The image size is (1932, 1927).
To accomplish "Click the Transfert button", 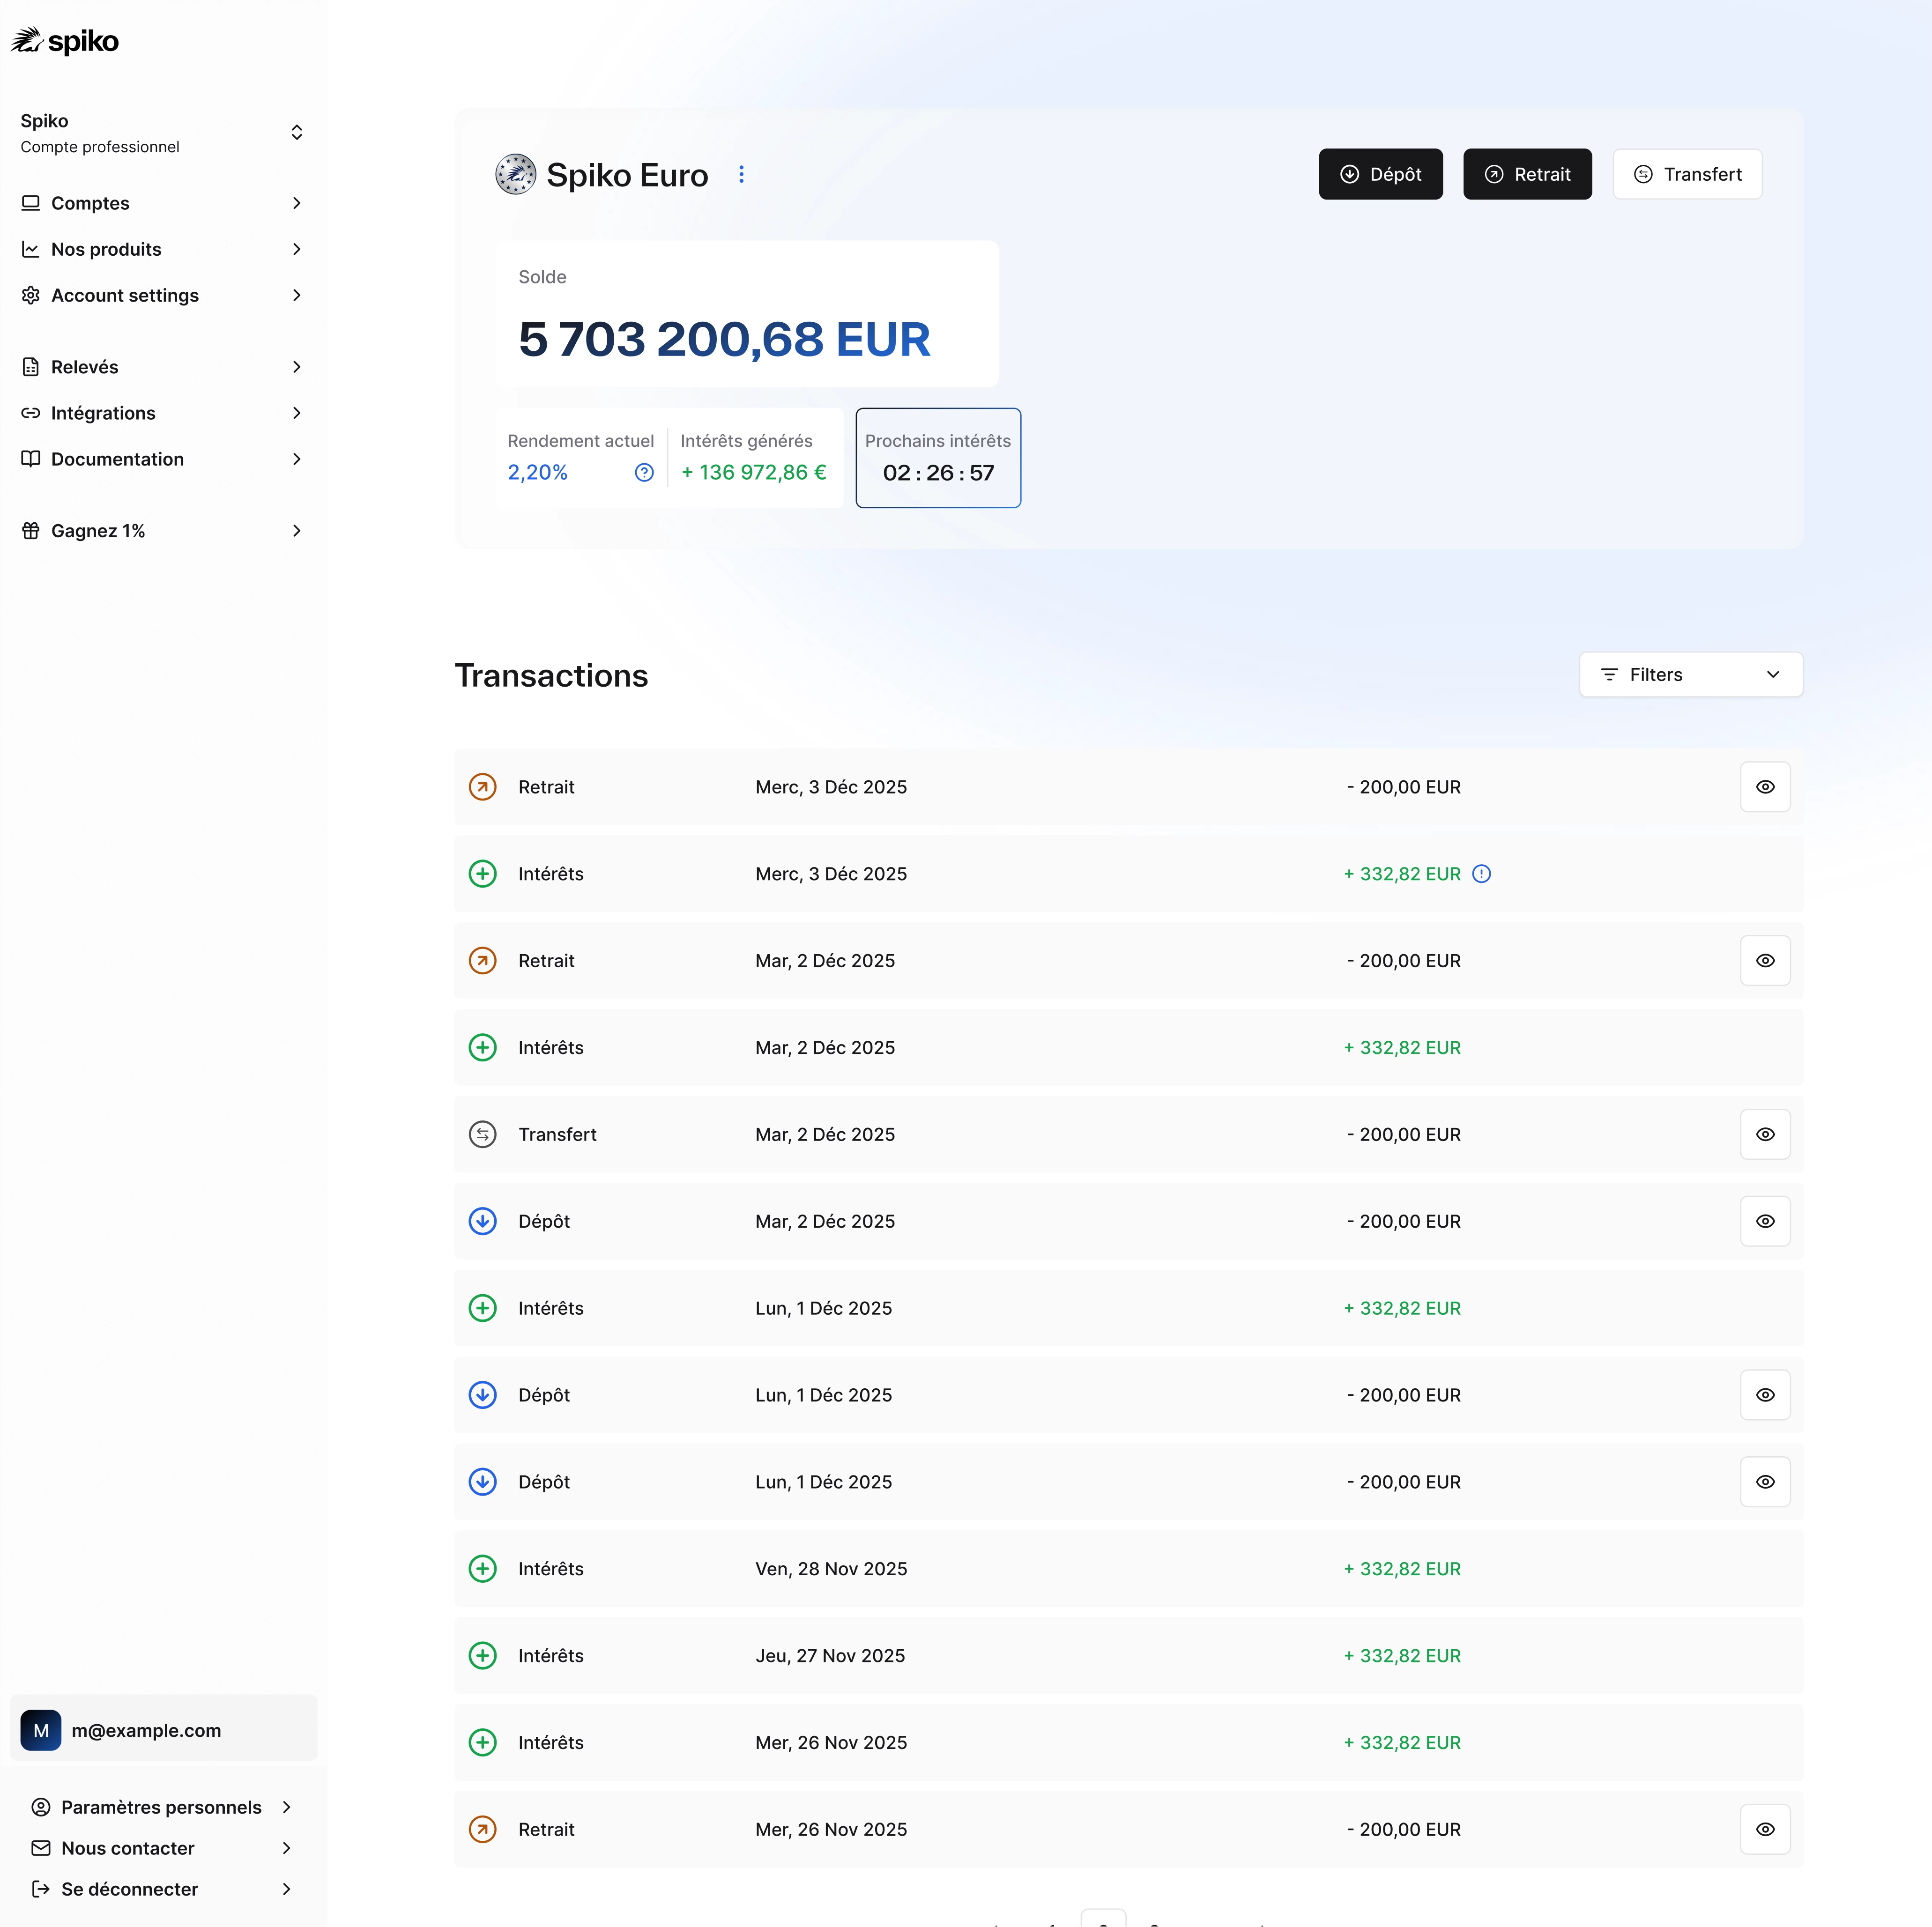I will tap(1687, 173).
